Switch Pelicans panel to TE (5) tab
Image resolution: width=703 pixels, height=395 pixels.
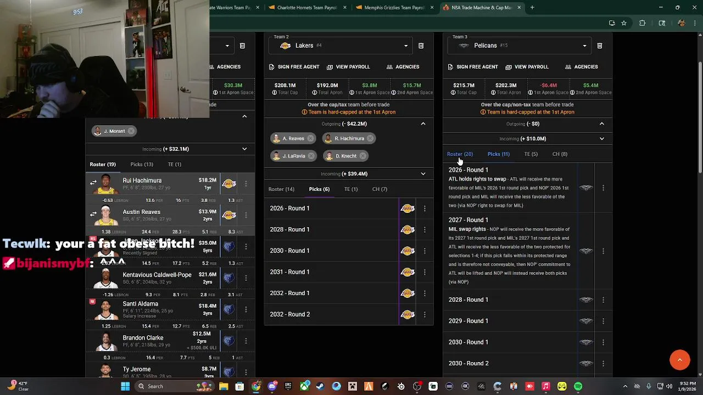(531, 154)
